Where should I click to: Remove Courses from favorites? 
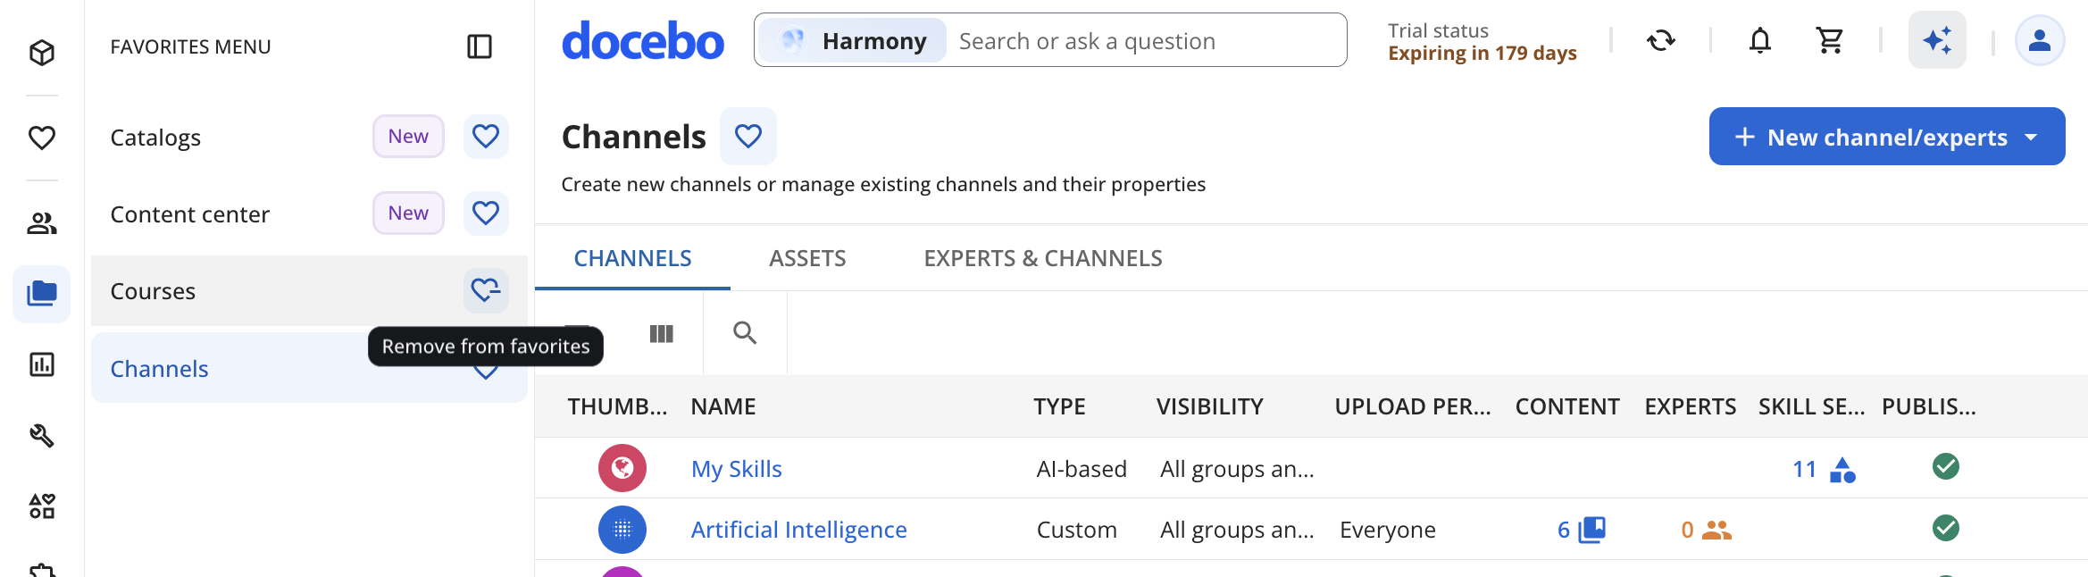point(485,290)
